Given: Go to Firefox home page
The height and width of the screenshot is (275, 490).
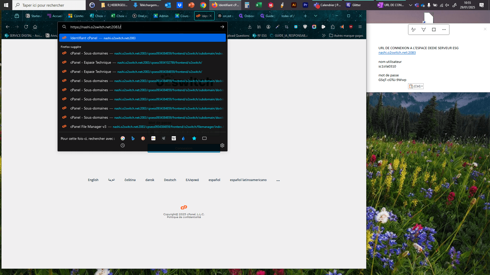Looking at the screenshot, I should [35, 27].
